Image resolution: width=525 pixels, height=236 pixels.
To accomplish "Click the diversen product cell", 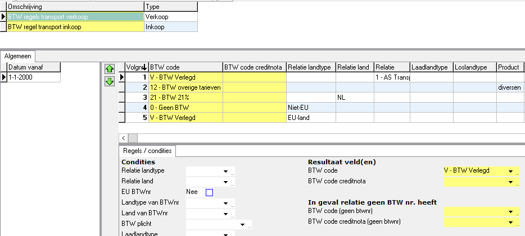I will pyautogui.click(x=510, y=87).
